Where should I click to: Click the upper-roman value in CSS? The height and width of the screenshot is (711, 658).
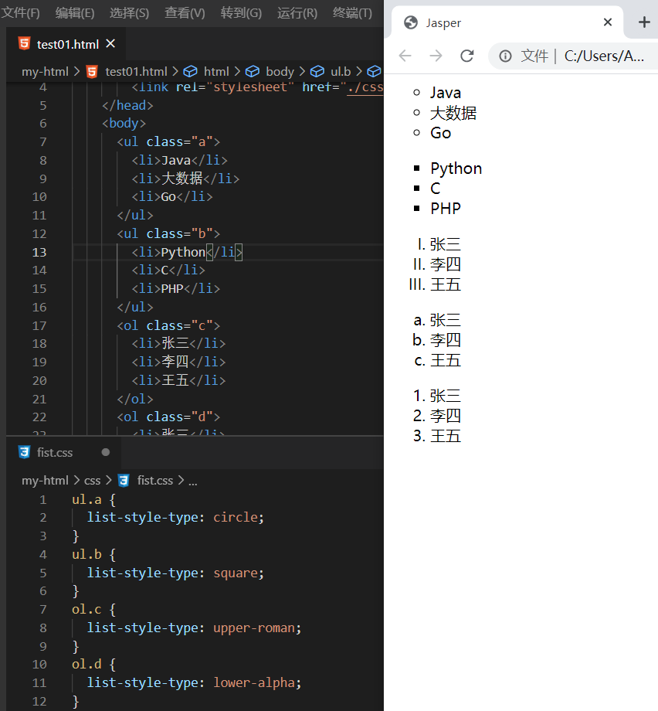click(254, 628)
